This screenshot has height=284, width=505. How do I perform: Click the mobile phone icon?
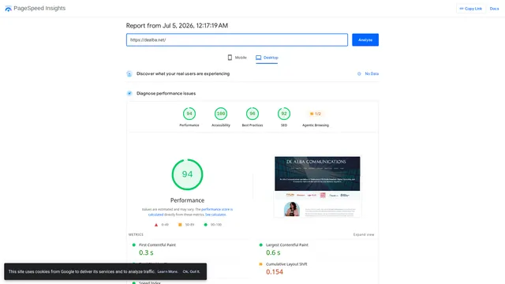[x=230, y=58]
